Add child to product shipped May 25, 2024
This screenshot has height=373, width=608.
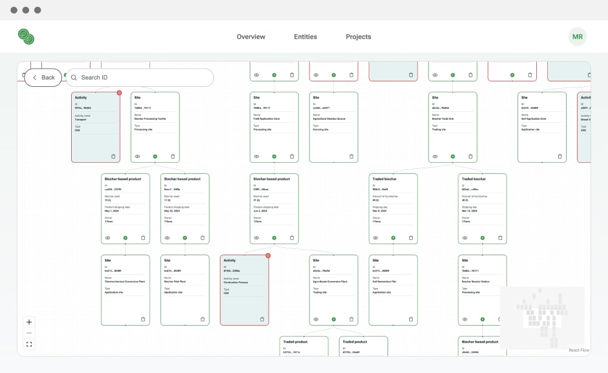coord(185,238)
